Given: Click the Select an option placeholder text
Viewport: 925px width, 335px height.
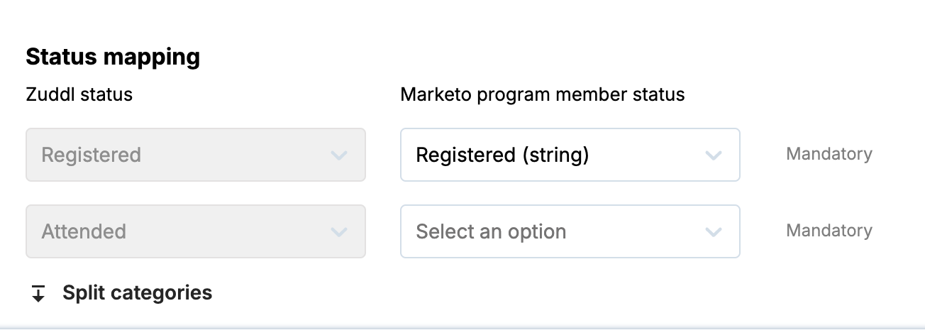Looking at the screenshot, I should [x=491, y=231].
